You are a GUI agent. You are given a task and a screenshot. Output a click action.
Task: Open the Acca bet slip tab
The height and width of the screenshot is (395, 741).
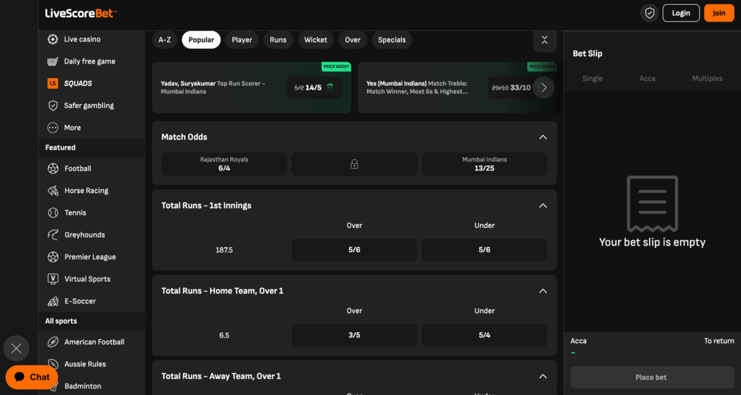pyautogui.click(x=647, y=78)
